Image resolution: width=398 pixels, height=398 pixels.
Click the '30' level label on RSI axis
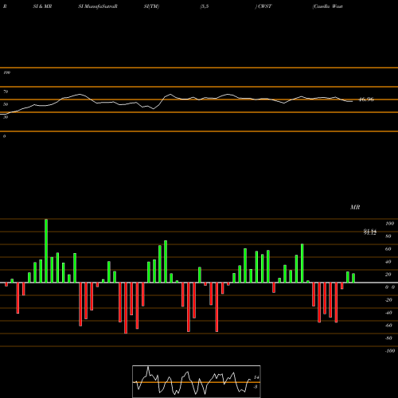pos(6,117)
